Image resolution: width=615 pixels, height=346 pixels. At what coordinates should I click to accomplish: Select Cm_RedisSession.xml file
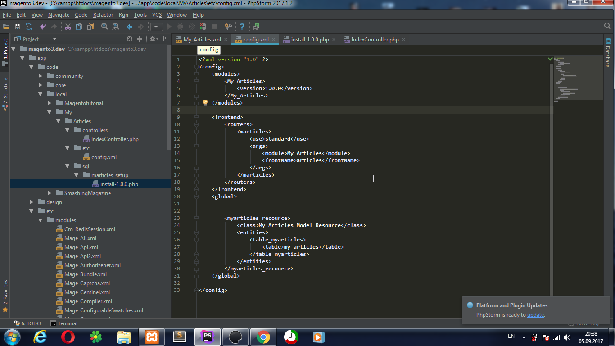pyautogui.click(x=90, y=229)
